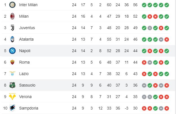Click the Roma club crest
176x114 pixels.
12,62
